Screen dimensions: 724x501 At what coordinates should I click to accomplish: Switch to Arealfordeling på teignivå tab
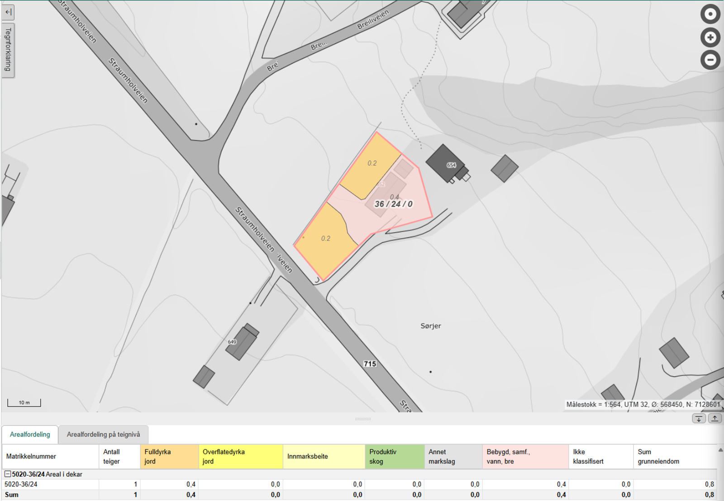(103, 435)
